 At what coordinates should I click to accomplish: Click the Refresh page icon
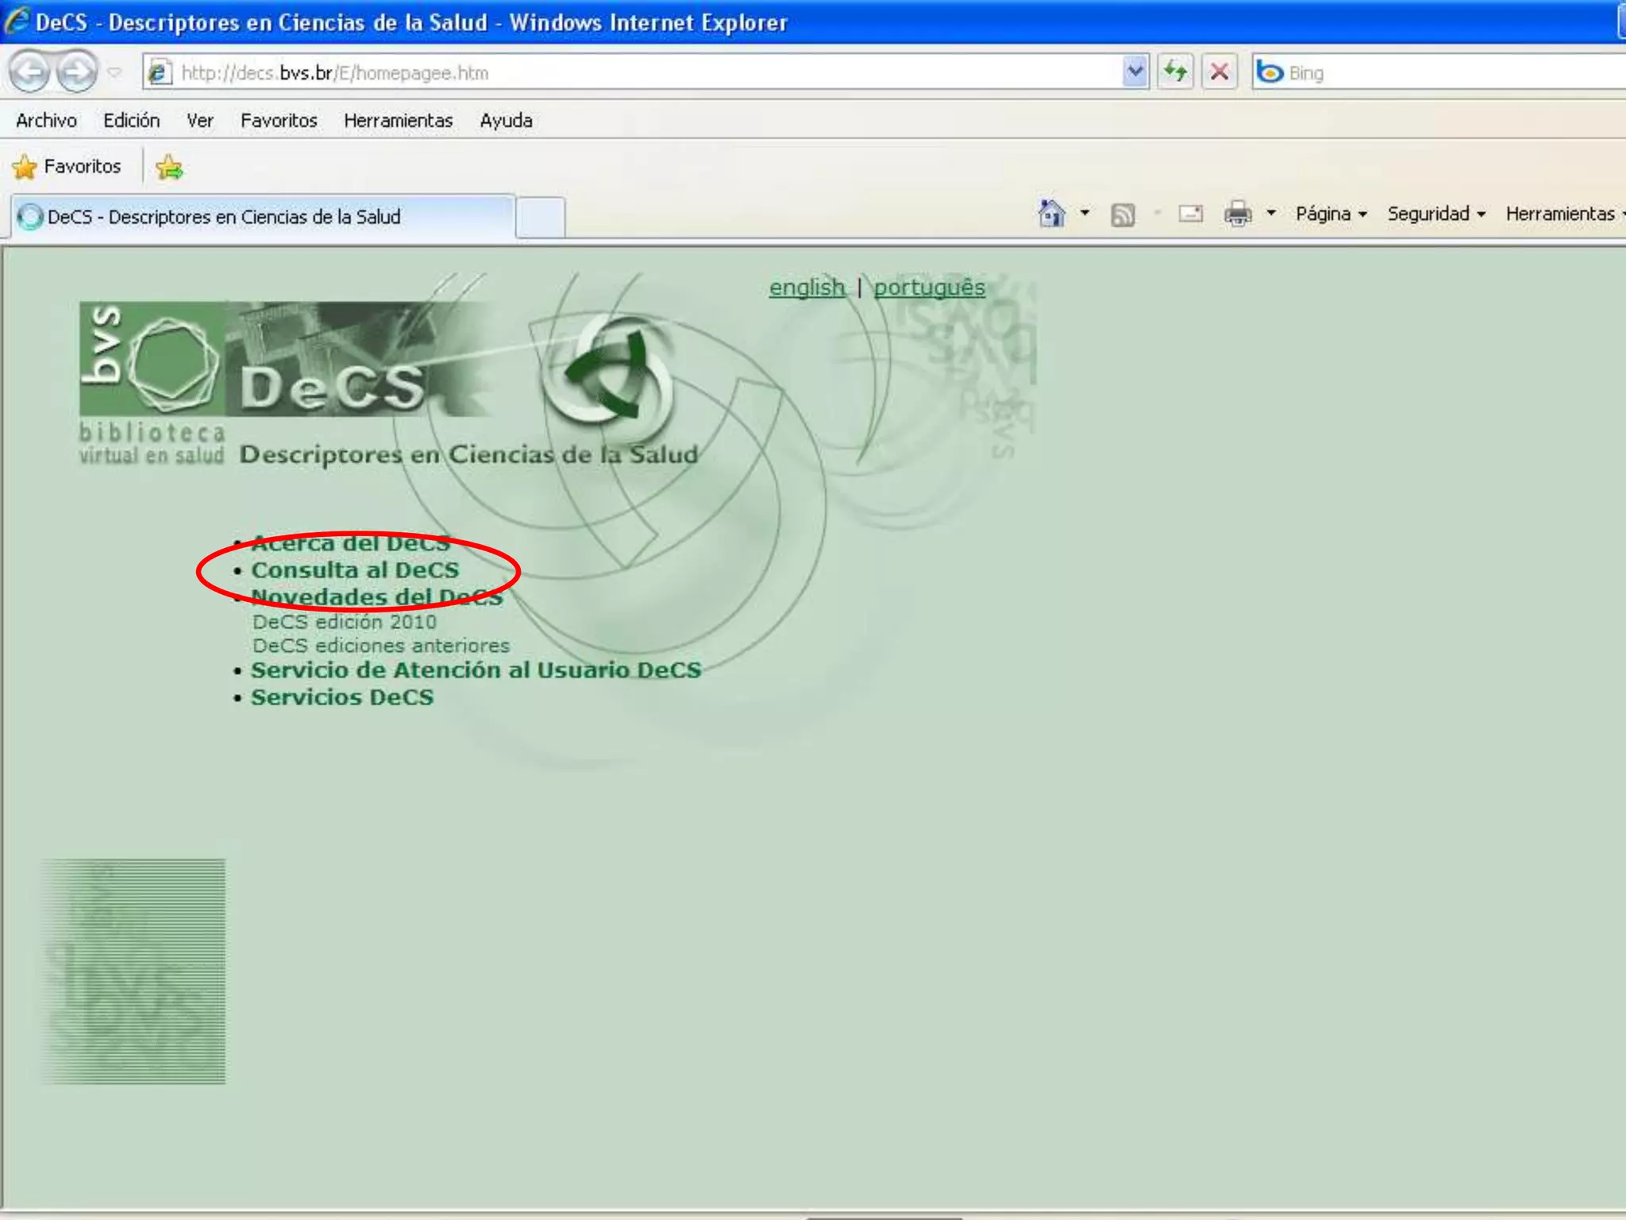(x=1175, y=72)
